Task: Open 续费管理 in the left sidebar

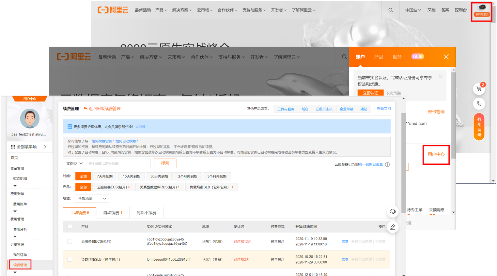Action: [x=20, y=265]
